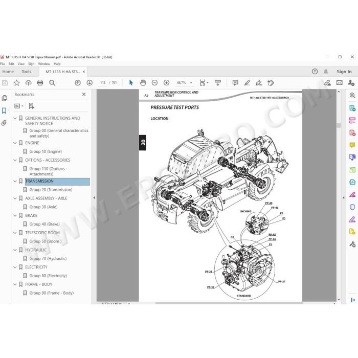The height and width of the screenshot is (358, 358).
Task: Toggle scrolling read mode icon
Action: [x=218, y=83]
